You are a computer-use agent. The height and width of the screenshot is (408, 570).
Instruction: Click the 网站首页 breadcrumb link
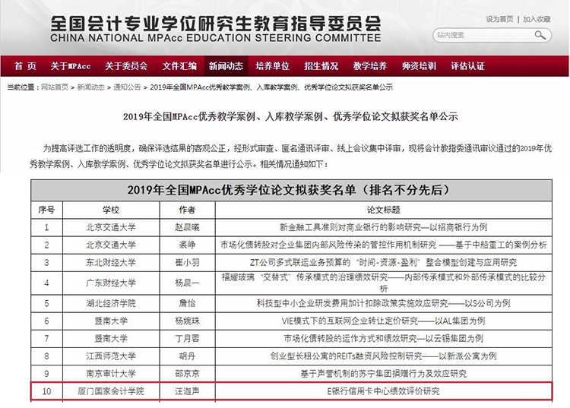click(x=55, y=87)
